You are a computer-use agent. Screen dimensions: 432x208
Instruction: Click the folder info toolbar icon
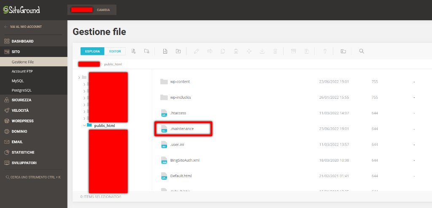point(343,51)
